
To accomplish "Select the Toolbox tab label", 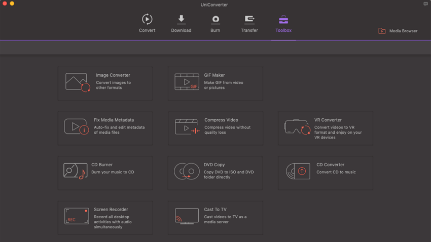I will click(283, 30).
